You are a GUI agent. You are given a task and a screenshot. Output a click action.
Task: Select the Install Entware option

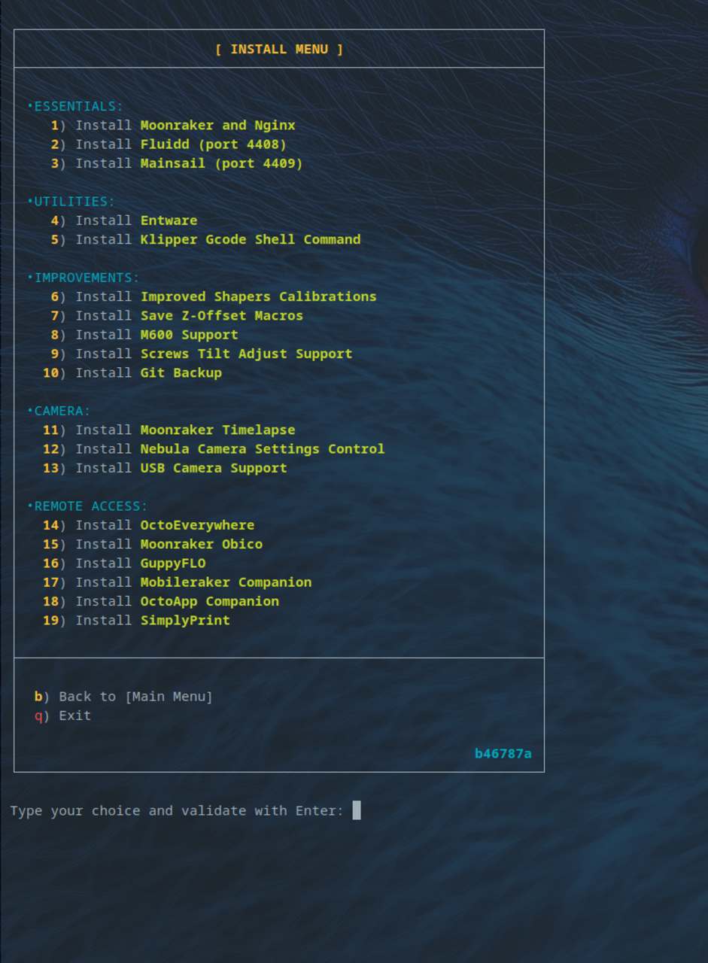pos(124,220)
